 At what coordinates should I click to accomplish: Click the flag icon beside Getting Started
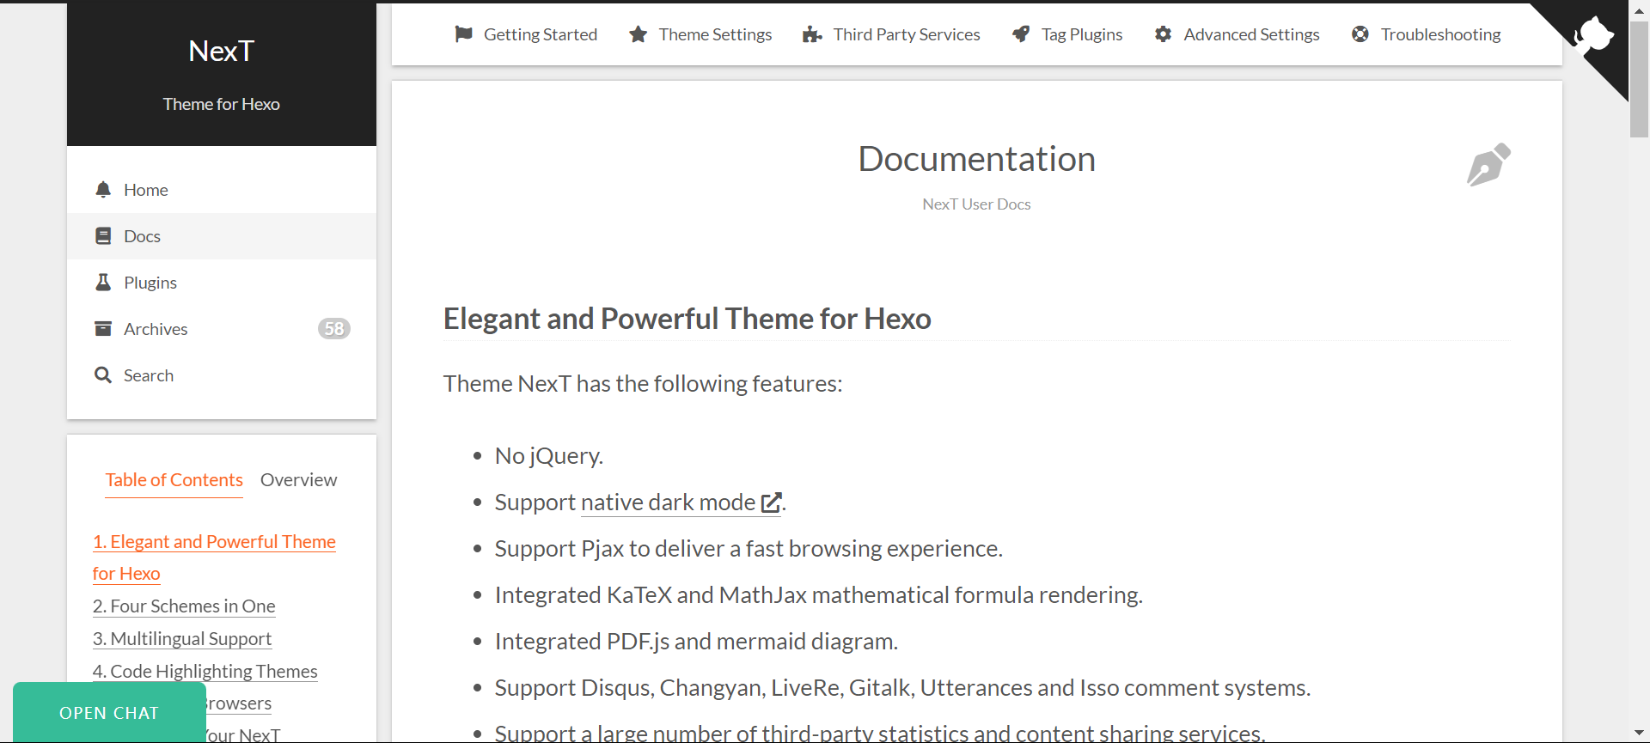pyautogui.click(x=463, y=34)
